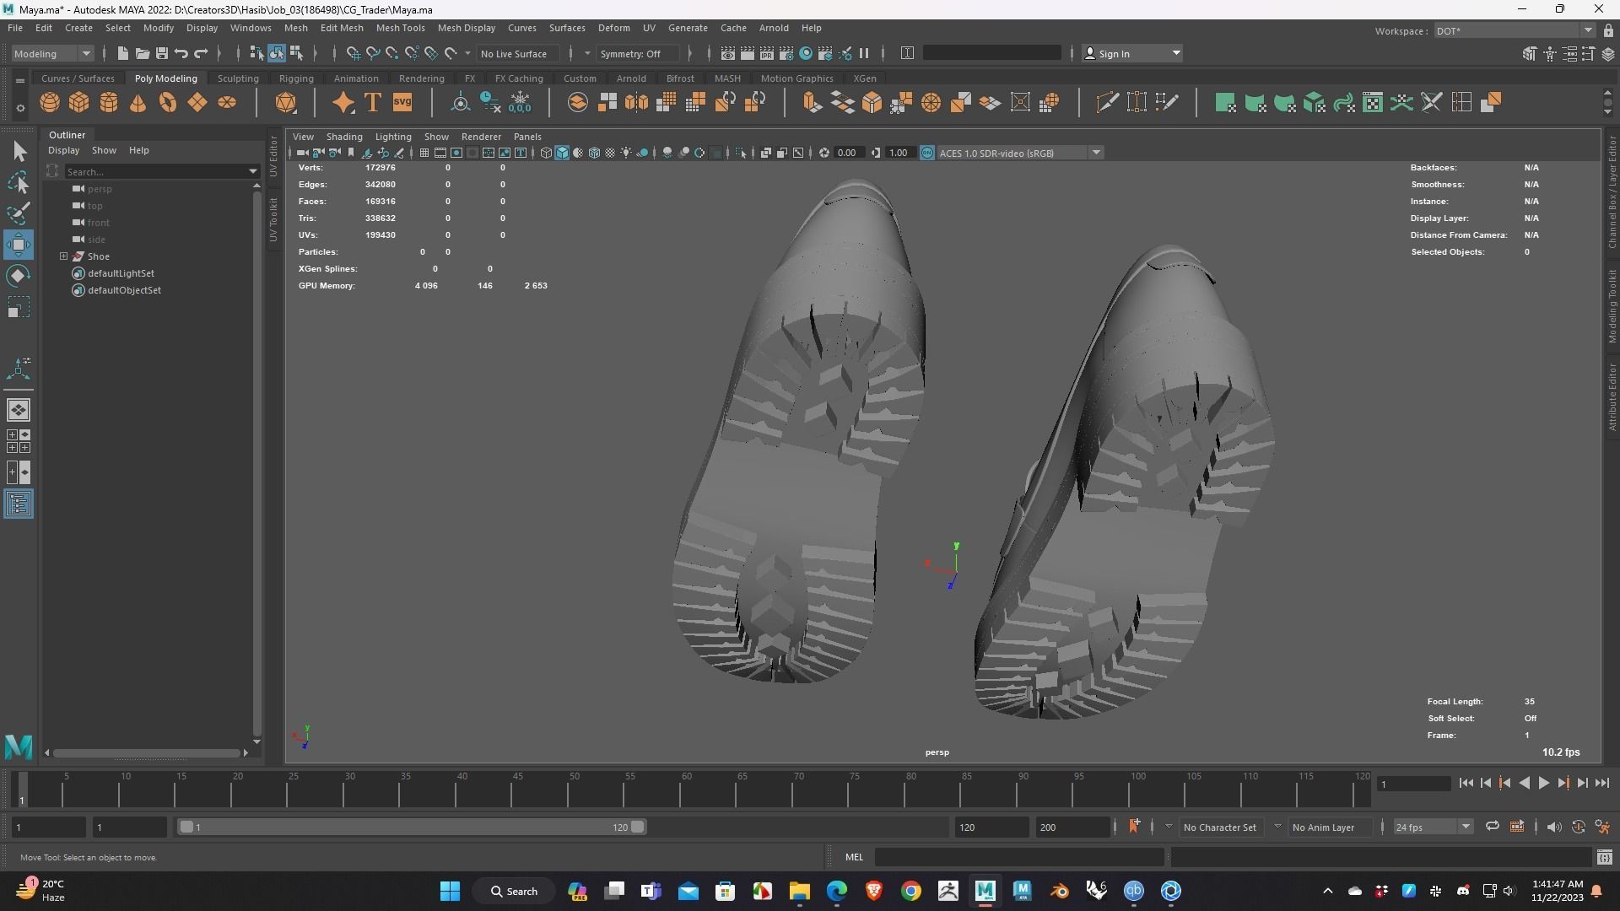
Task: Toggle loop playback mode button
Action: (1492, 827)
